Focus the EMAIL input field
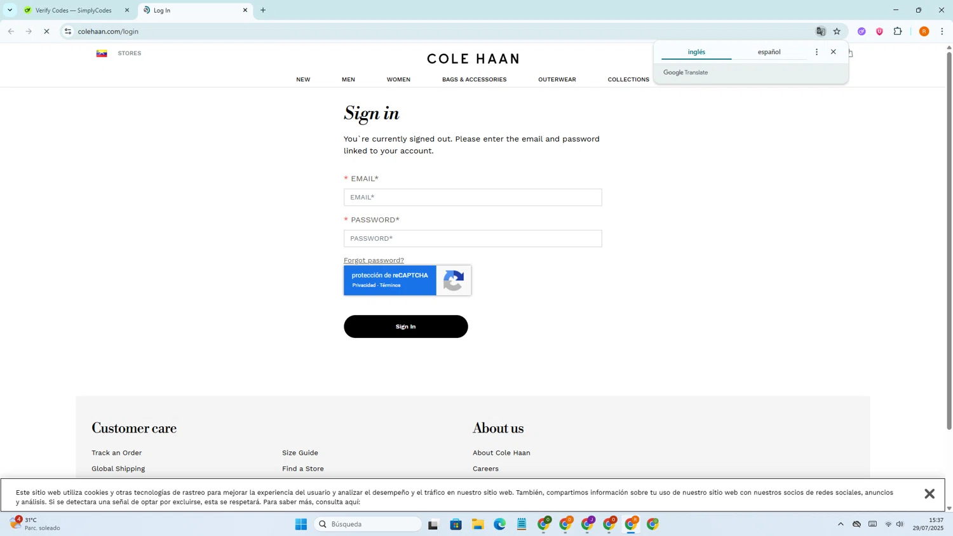953x536 pixels. tap(473, 198)
